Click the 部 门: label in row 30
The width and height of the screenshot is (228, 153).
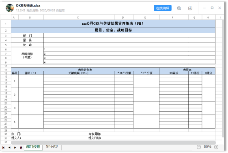coord(16,134)
